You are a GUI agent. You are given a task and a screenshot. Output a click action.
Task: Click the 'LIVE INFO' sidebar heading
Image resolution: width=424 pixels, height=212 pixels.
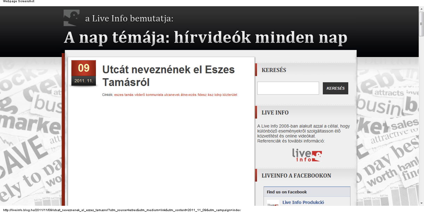[275, 113]
